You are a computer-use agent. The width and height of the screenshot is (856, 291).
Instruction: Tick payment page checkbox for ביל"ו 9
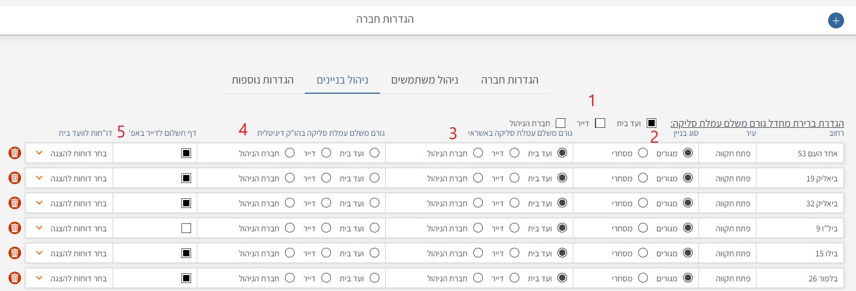pyautogui.click(x=186, y=228)
